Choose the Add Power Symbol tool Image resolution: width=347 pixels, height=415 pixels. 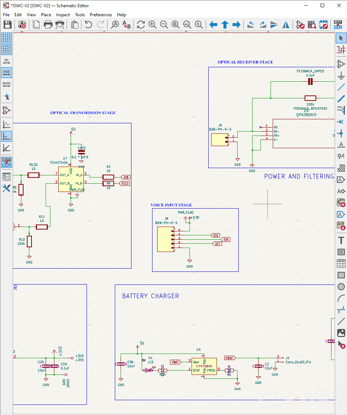tap(341, 75)
